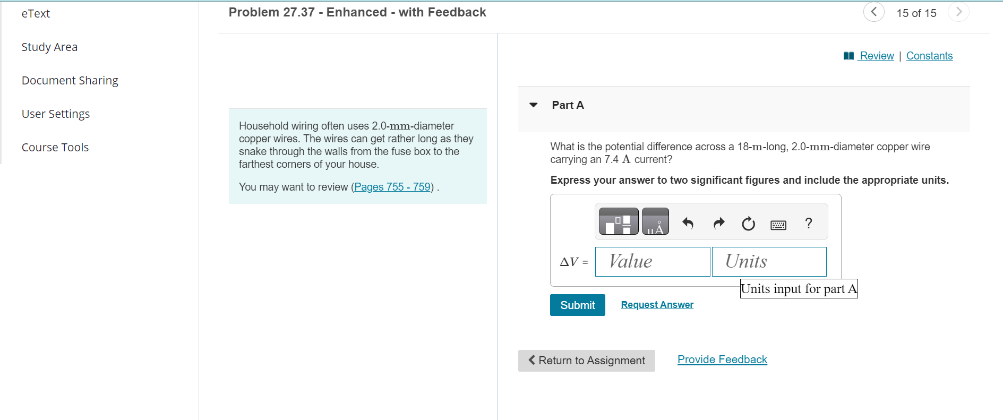Open the Constants reference
This screenshot has height=420, width=1003.
point(929,55)
